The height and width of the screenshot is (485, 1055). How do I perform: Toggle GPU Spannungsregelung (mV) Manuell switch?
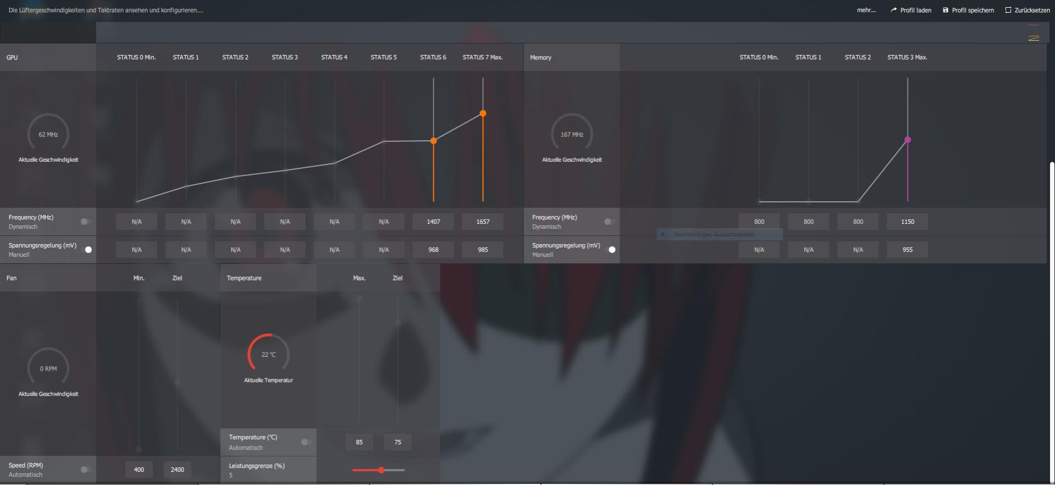[x=86, y=250]
